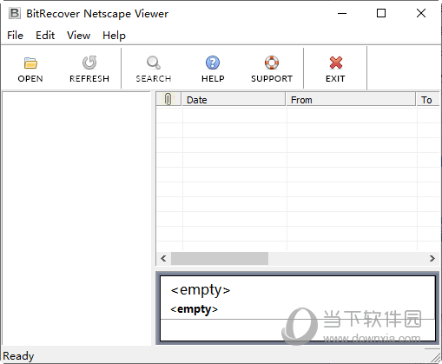442x364 pixels.
Task: Click the right arrow of the horizontal scrollbar
Action: click(432, 258)
